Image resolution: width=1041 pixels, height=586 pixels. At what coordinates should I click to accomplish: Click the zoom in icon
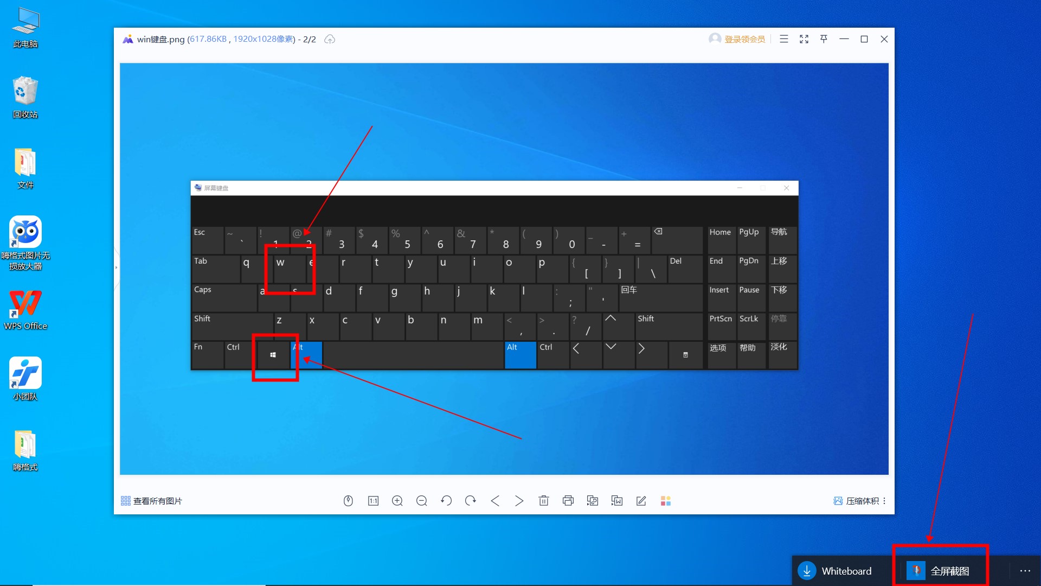[x=397, y=501]
